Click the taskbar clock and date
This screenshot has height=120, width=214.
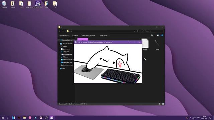click(x=204, y=118)
